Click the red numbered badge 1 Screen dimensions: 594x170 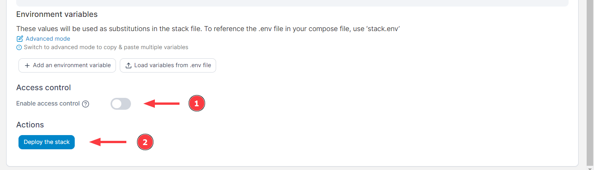pos(196,104)
